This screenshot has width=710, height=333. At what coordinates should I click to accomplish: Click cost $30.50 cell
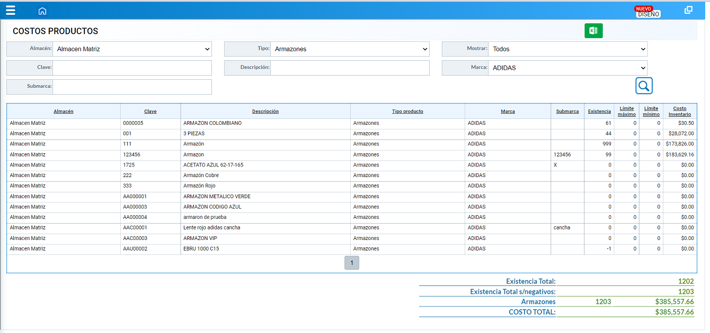point(686,123)
